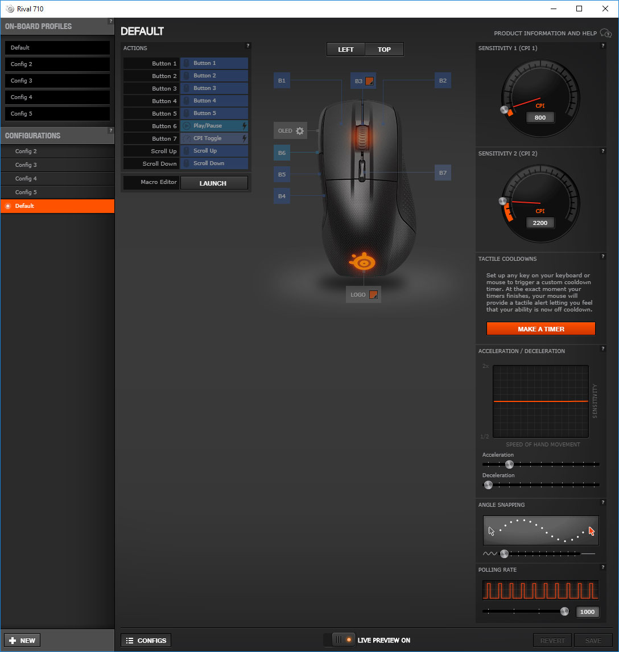Open OLED settings gear on mouse diagram
This screenshot has width=619, height=652.
tap(300, 131)
